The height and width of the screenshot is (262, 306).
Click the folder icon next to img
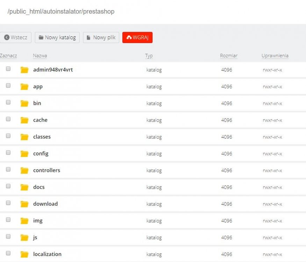24,221
